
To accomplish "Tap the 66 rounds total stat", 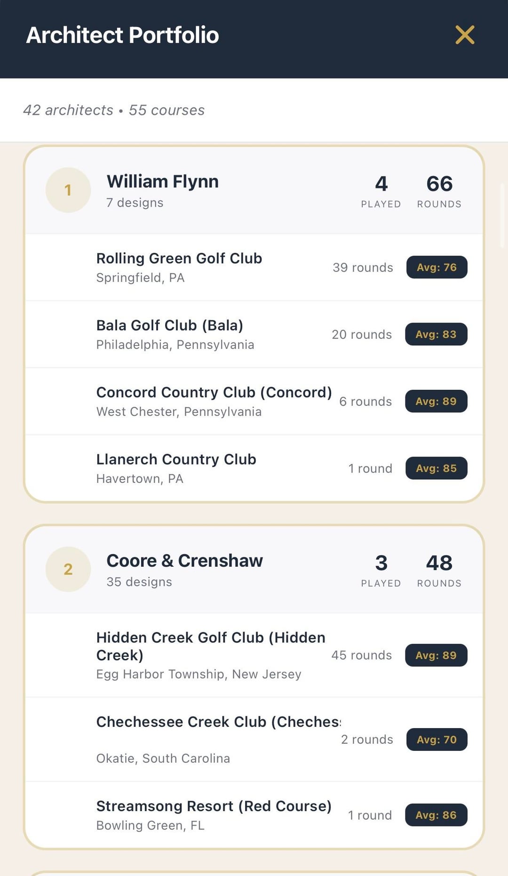I will coord(439,190).
